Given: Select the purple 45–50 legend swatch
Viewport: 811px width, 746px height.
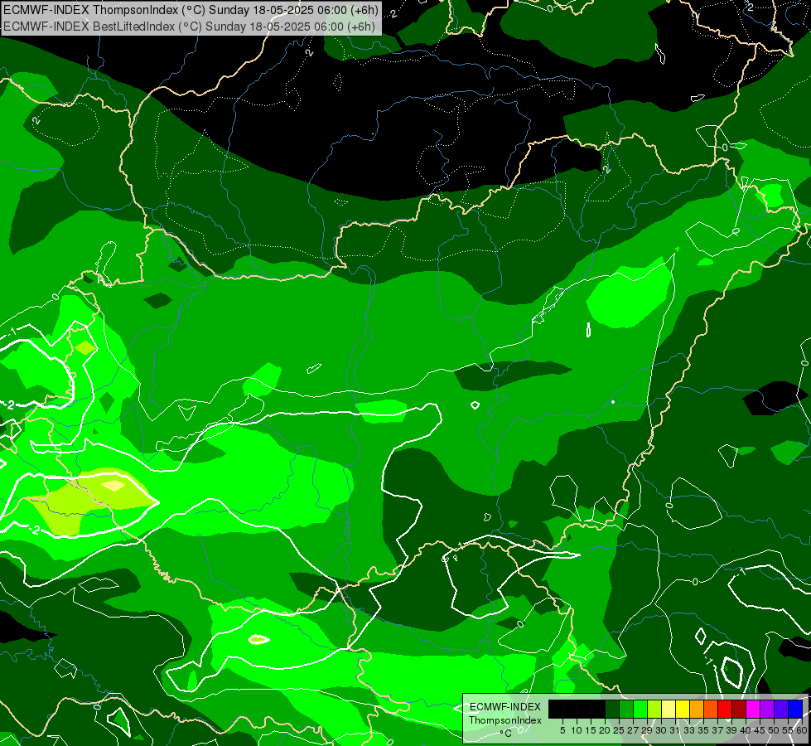Looking at the screenshot, I should pos(767,709).
